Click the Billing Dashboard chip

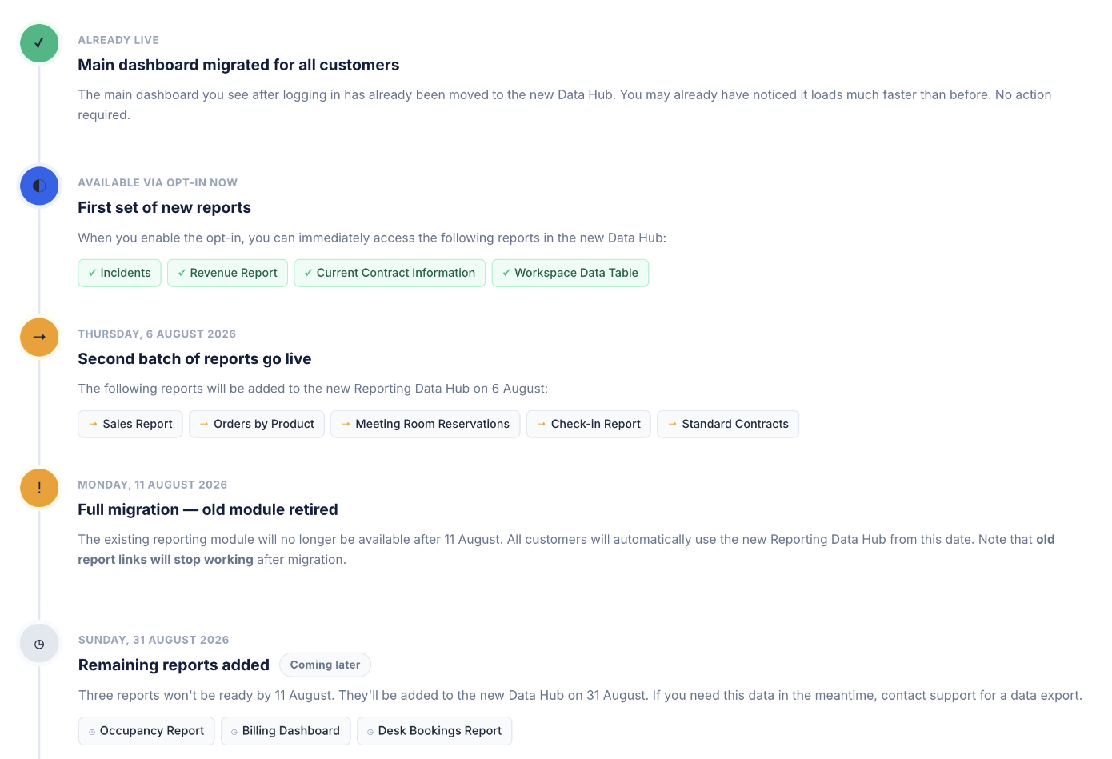286,731
